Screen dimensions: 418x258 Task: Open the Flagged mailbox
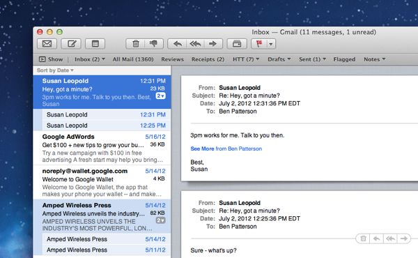[344, 59]
